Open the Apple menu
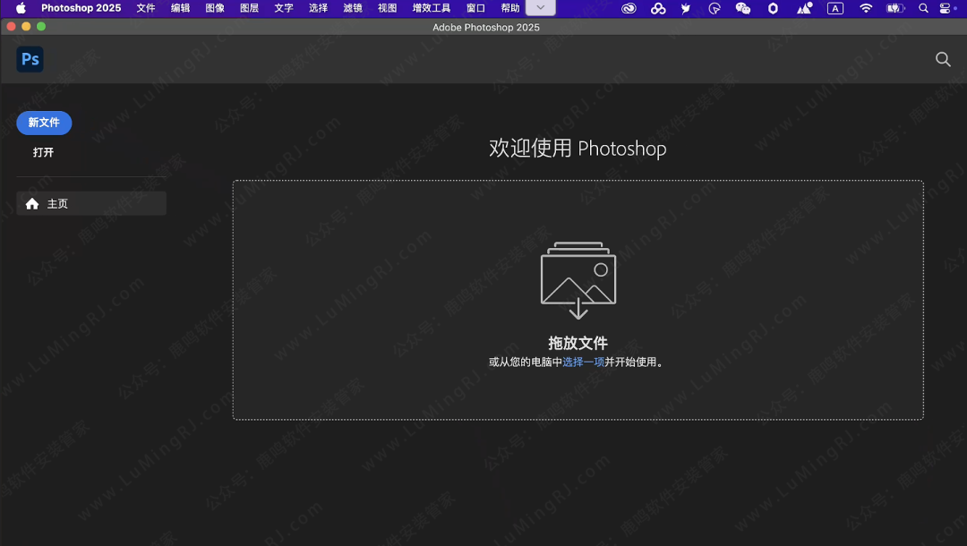The image size is (967, 546). point(21,8)
